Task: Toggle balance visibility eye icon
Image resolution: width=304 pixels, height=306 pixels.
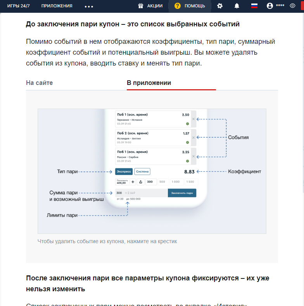Action: pos(292,6)
